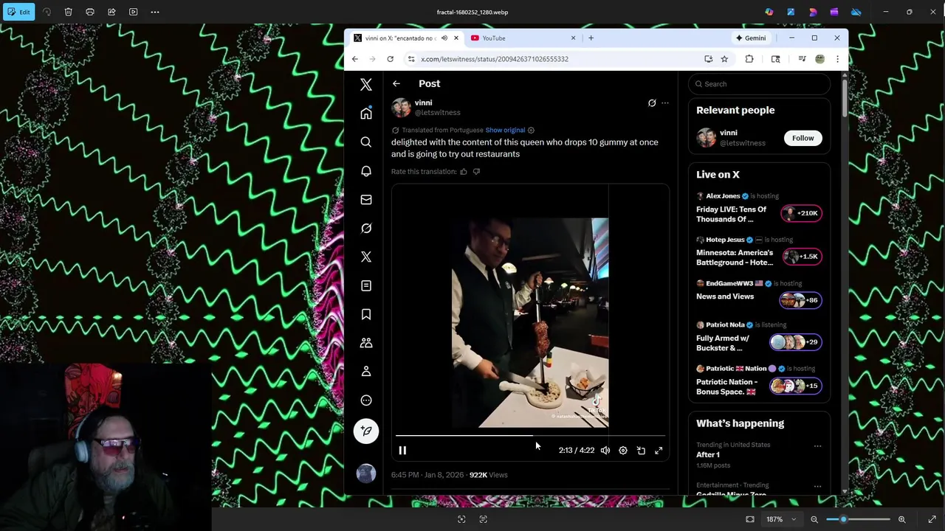Open Designer icon in Photos title bar

click(x=813, y=12)
